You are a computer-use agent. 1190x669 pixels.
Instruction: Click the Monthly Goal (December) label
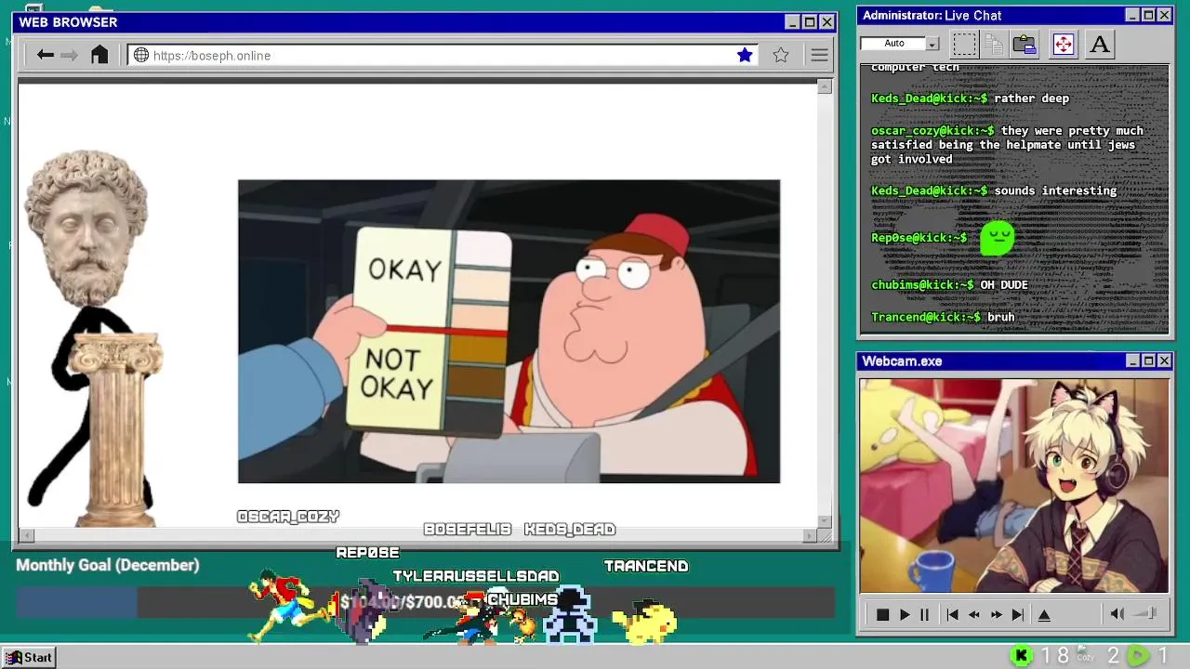pyautogui.click(x=108, y=565)
